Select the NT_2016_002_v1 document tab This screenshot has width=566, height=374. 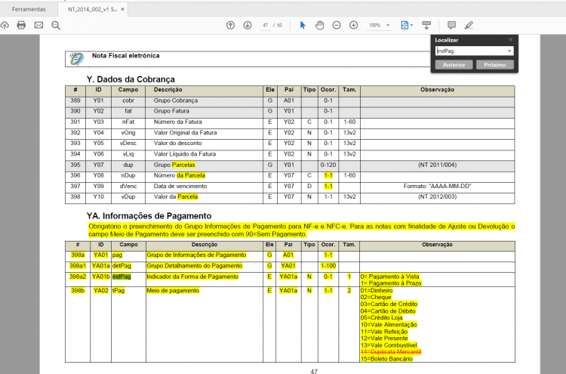[x=92, y=9]
